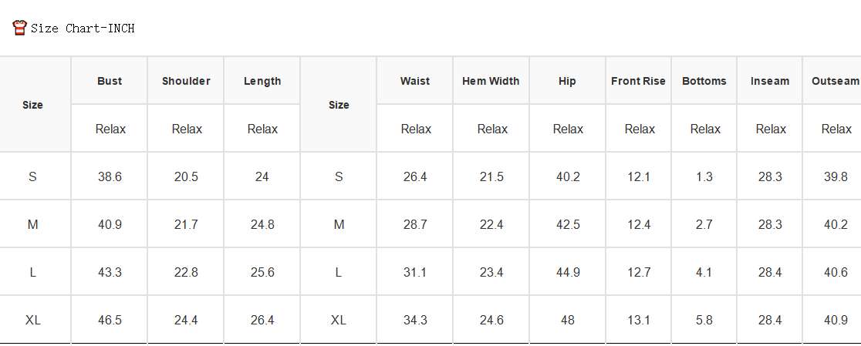Click the Hip value 48 in row XL
Viewport: 861px width, 346px height.
pyautogui.click(x=567, y=320)
